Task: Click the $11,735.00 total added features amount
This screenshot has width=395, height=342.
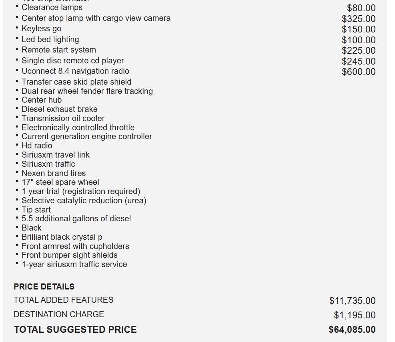Action: point(352,301)
